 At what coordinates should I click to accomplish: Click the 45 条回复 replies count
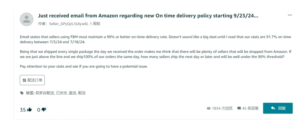(x=250, y=108)
